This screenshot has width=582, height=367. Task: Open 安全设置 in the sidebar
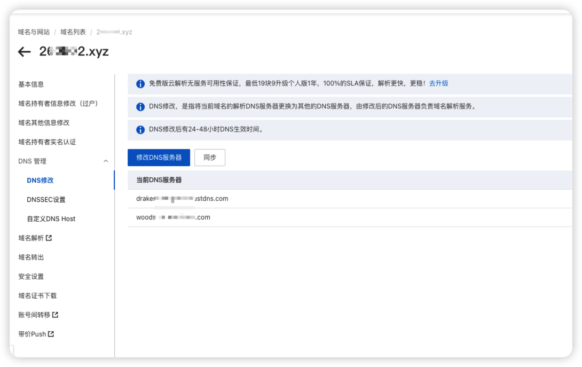31,276
